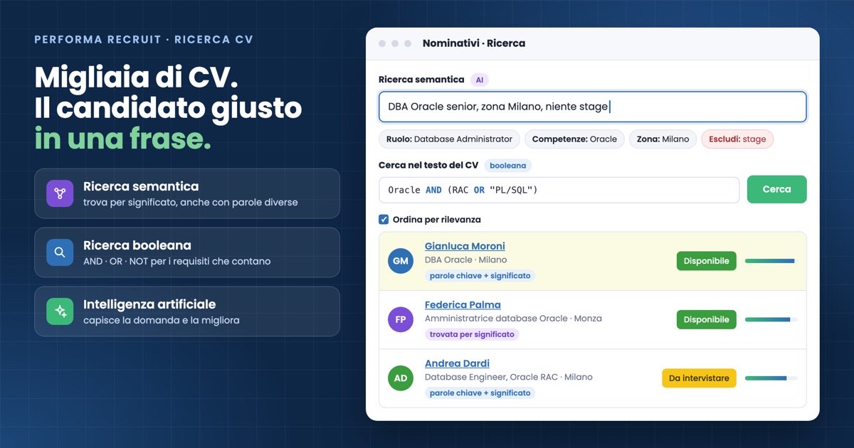The width and height of the screenshot is (854, 448).
Task: Click the Competenze: Oracle chip
Action: tap(574, 139)
